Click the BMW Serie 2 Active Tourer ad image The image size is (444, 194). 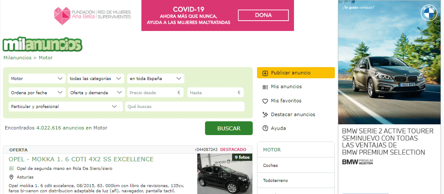click(x=389, y=62)
